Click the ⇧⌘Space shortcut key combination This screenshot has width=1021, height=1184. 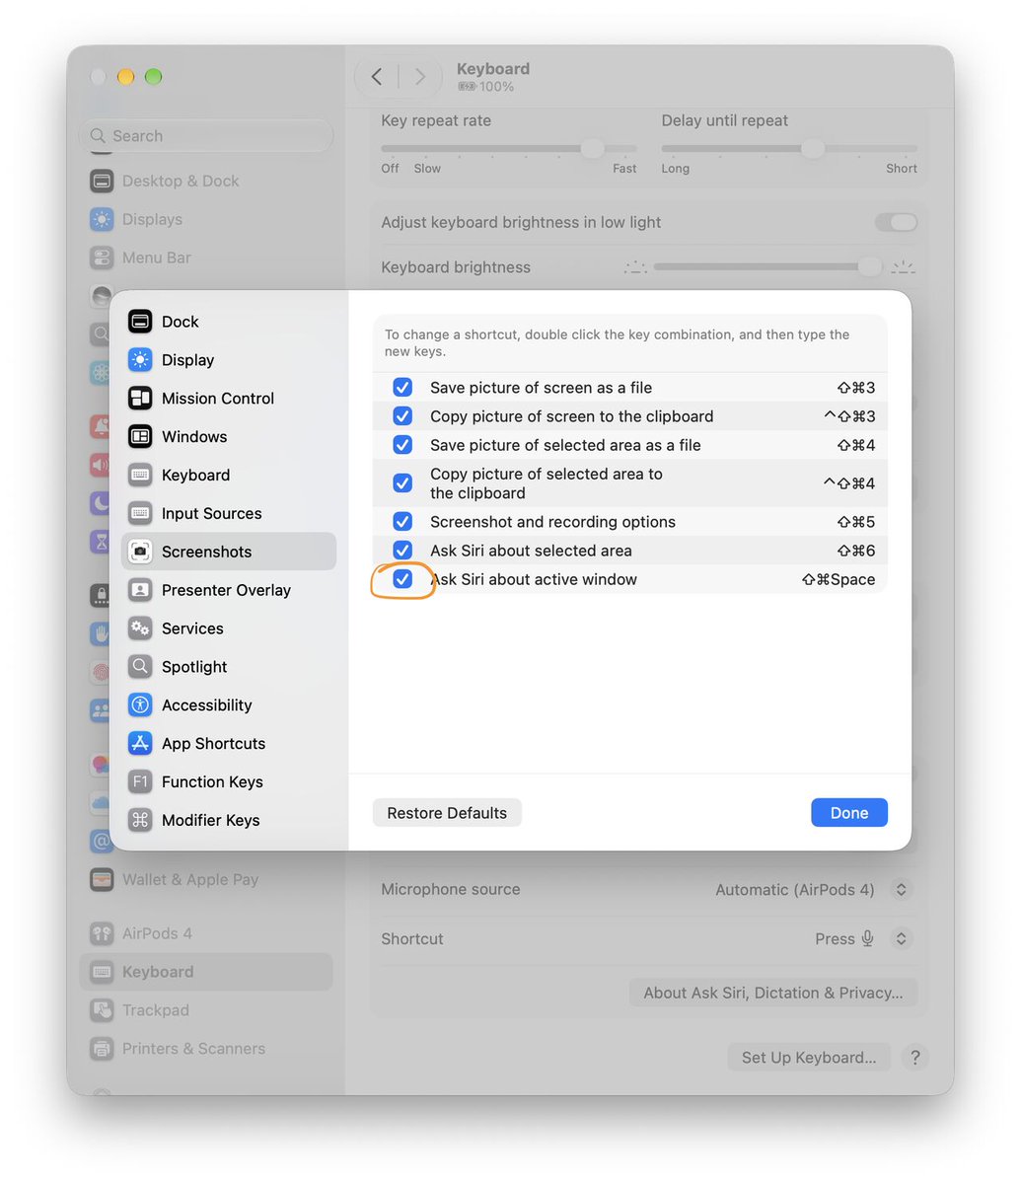(x=839, y=580)
